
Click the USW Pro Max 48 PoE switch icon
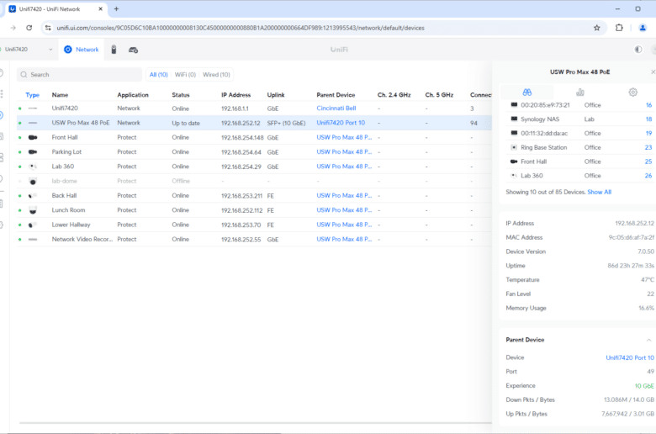point(33,123)
